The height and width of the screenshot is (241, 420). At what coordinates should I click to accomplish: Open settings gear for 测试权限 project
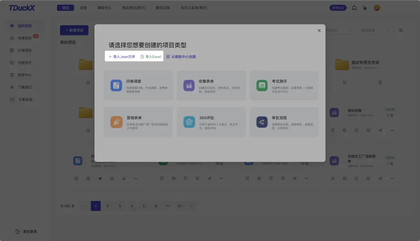coord(345,130)
